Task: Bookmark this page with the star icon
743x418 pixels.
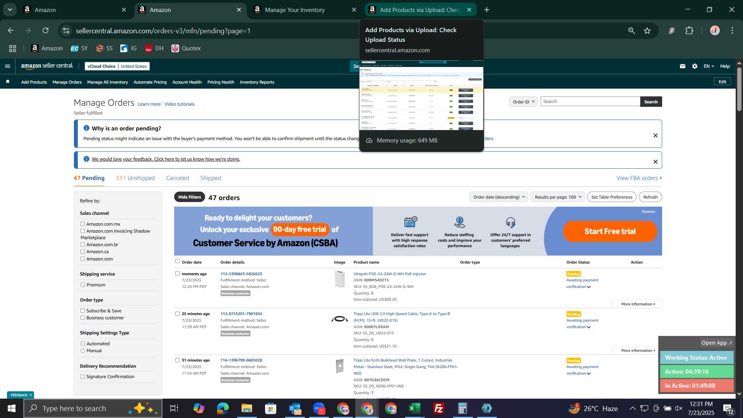Action: (x=647, y=31)
